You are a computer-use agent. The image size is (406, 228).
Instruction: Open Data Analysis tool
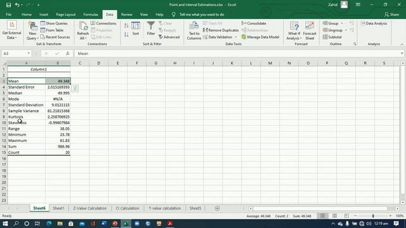point(374,23)
